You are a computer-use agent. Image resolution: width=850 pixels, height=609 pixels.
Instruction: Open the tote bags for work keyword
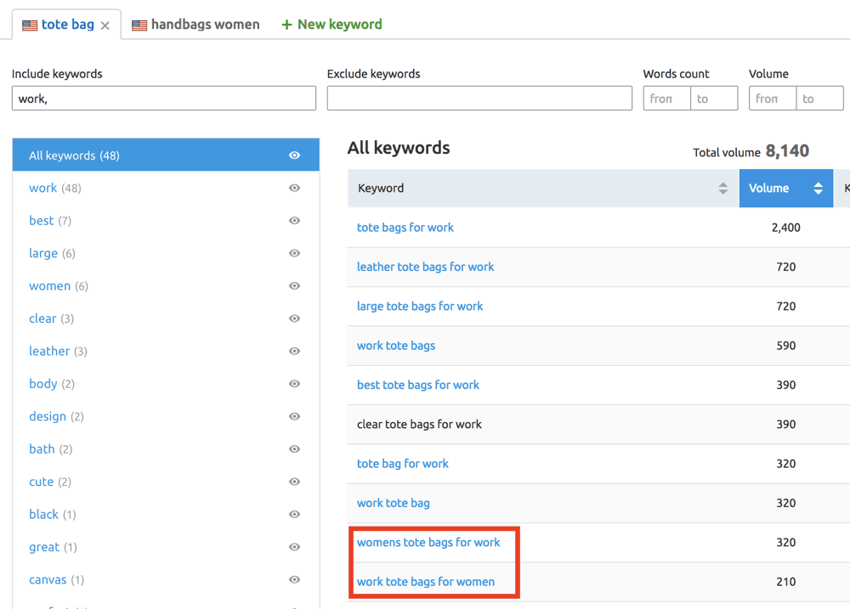[405, 228]
